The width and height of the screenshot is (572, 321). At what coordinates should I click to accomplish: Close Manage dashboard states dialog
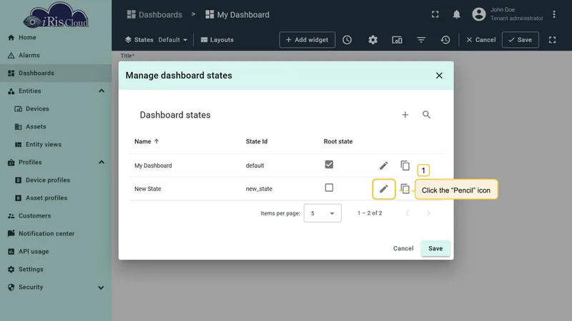[x=439, y=76]
